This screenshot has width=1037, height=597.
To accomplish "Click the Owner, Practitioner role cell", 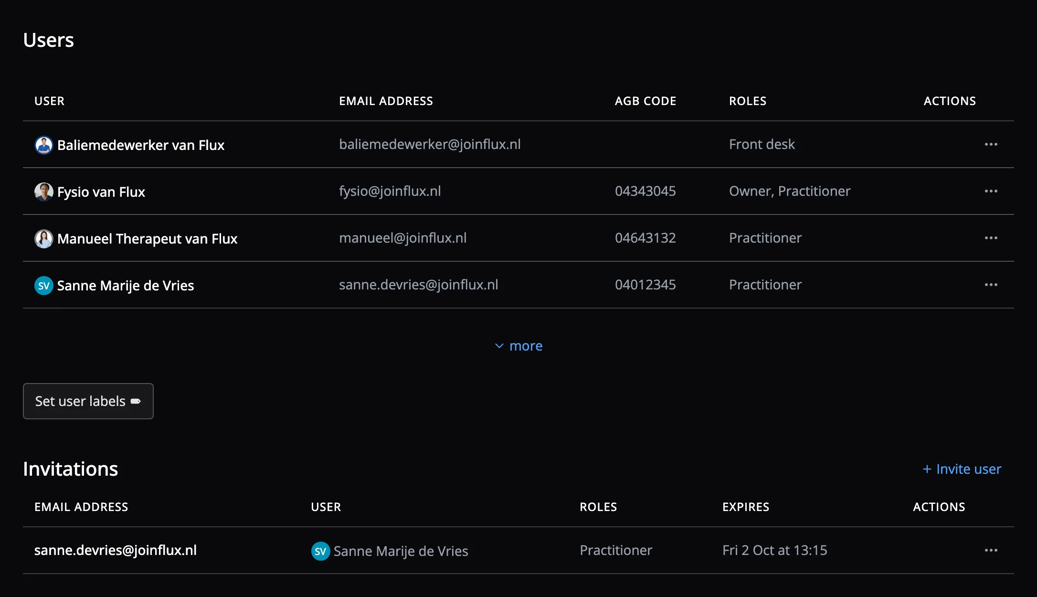I will point(790,191).
